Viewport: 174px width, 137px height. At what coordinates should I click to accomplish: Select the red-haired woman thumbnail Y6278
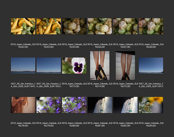tap(23, 105)
